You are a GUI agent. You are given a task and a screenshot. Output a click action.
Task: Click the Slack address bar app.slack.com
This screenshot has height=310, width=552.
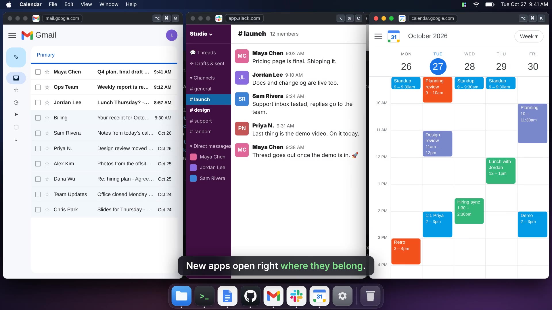(x=244, y=18)
